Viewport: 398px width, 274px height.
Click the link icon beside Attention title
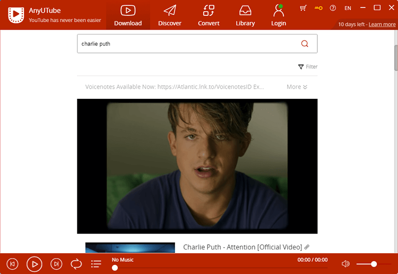coord(307,247)
